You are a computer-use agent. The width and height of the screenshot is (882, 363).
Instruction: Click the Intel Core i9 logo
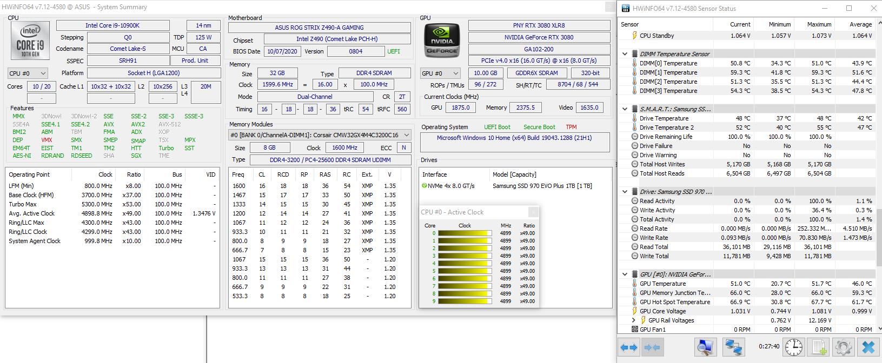(x=31, y=42)
